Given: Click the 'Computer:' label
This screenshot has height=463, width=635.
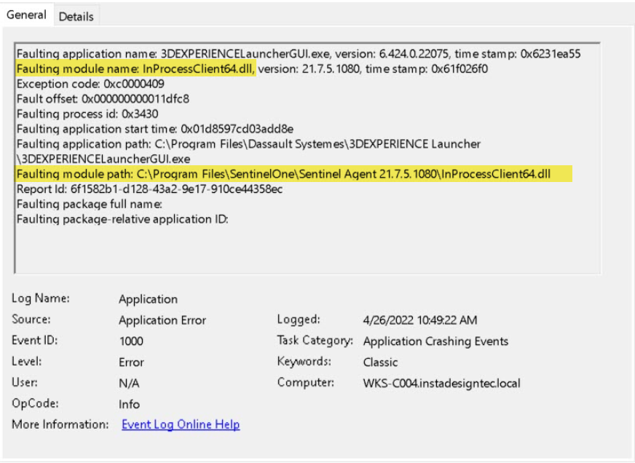Looking at the screenshot, I should (x=305, y=382).
